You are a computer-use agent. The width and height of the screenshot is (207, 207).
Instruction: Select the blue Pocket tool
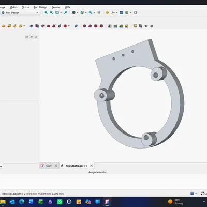click(32, 26)
